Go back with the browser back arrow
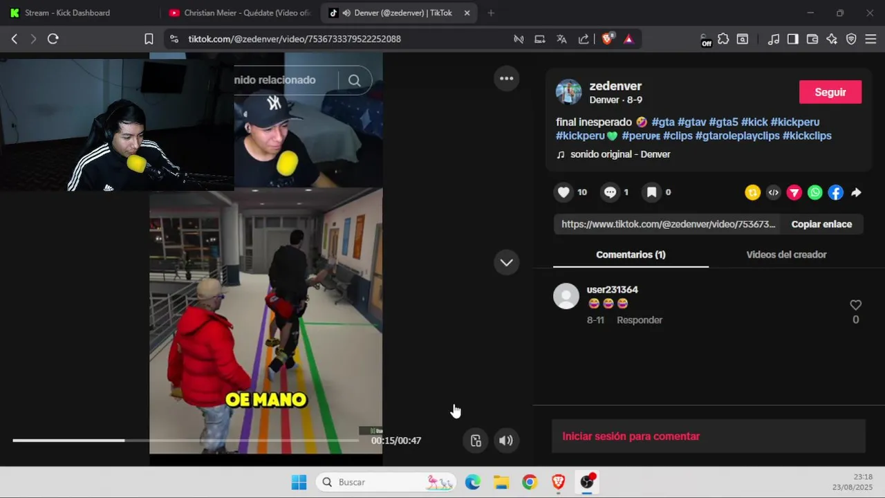This screenshot has height=498, width=885. pos(15,39)
